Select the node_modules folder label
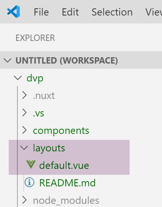Viewport: 162px width, 207px height. coord(66,201)
